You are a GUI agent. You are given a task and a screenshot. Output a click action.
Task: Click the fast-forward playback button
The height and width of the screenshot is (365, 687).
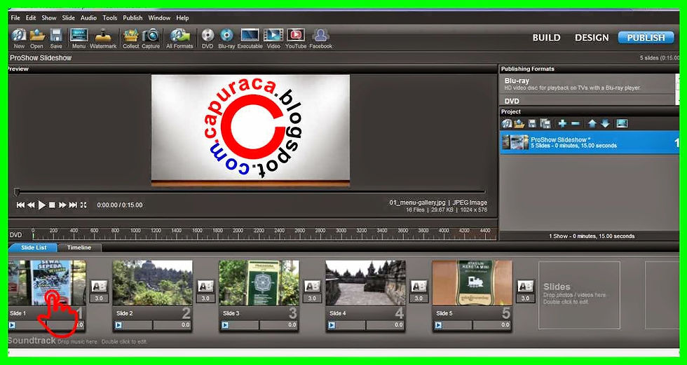click(x=62, y=205)
